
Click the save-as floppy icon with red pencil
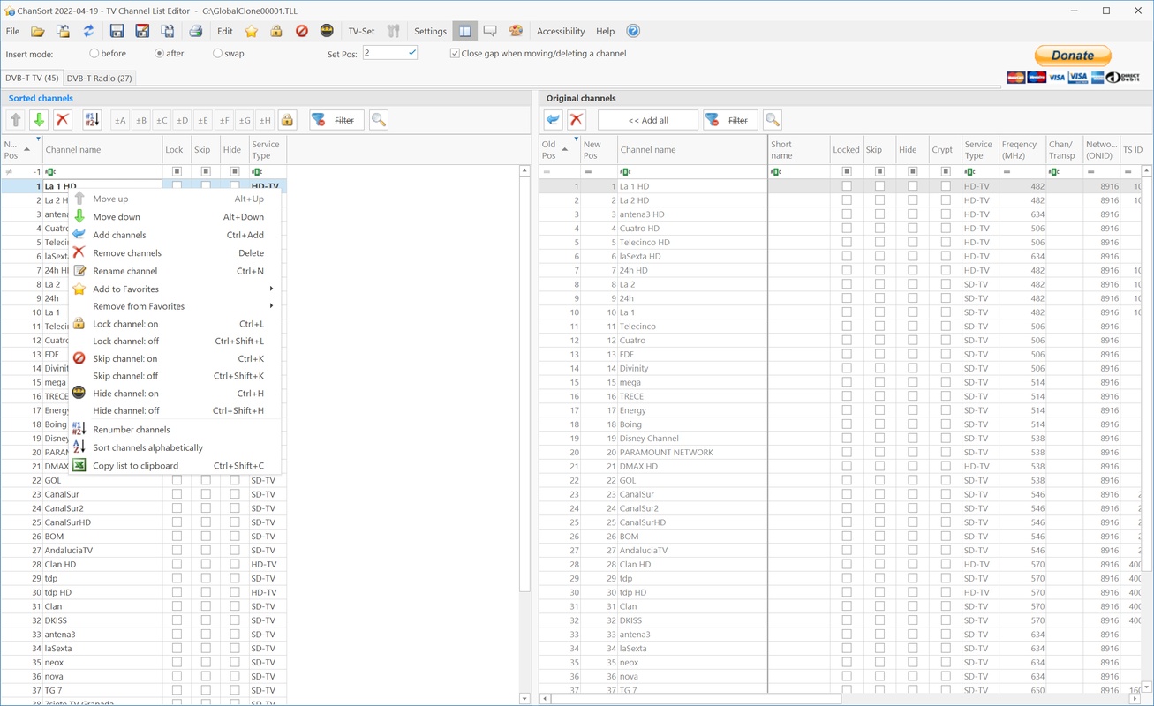pos(142,31)
